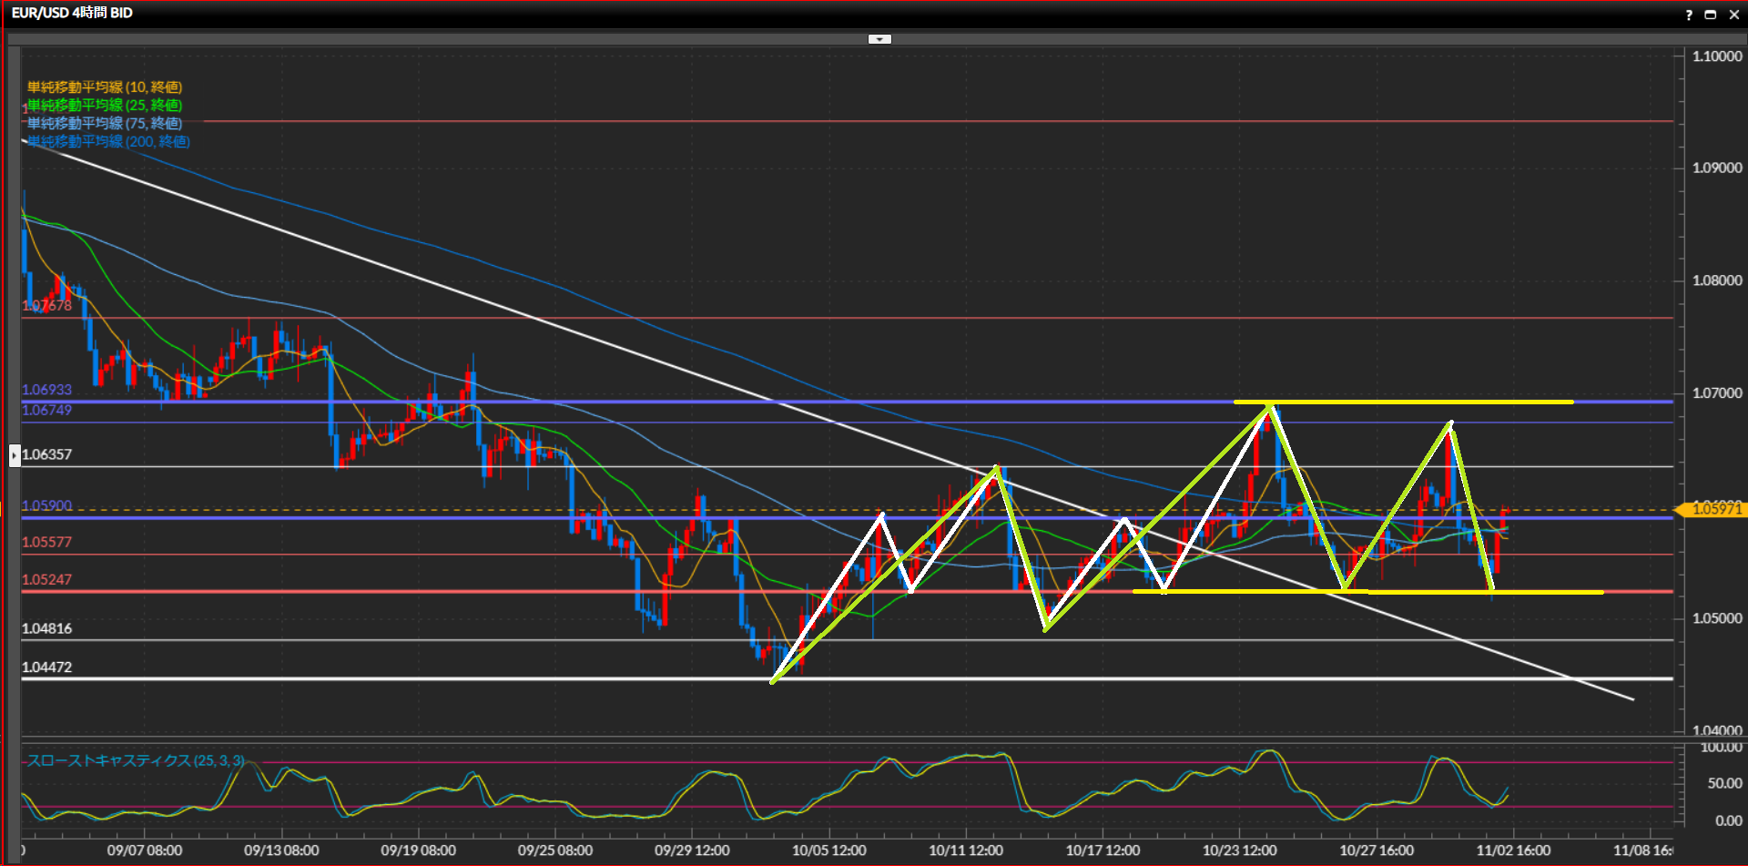Maximize the EUR/USD chart window

tap(1710, 15)
